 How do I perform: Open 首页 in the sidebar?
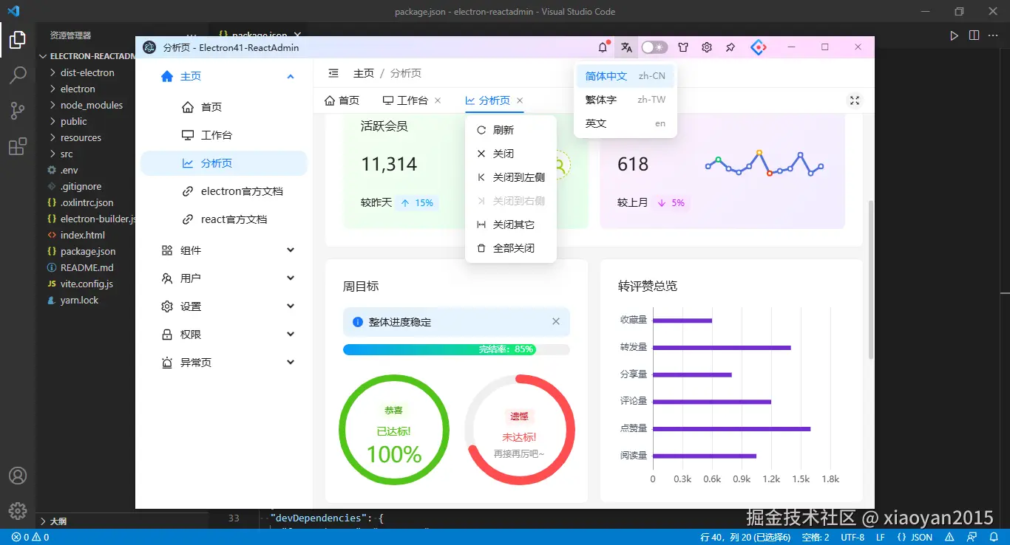click(224, 107)
